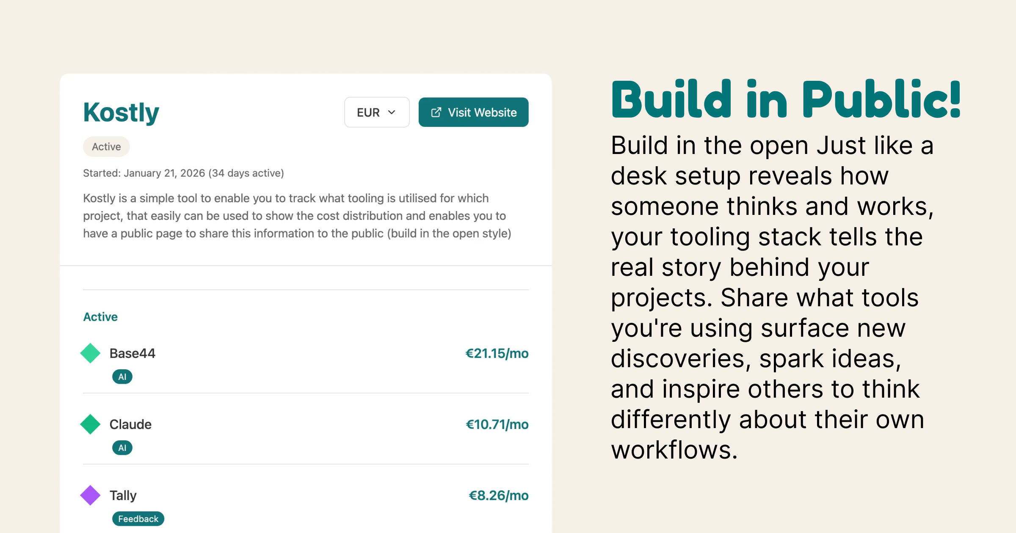1016x533 pixels.
Task: Click the external link icon in Visit Website
Action: (436, 112)
